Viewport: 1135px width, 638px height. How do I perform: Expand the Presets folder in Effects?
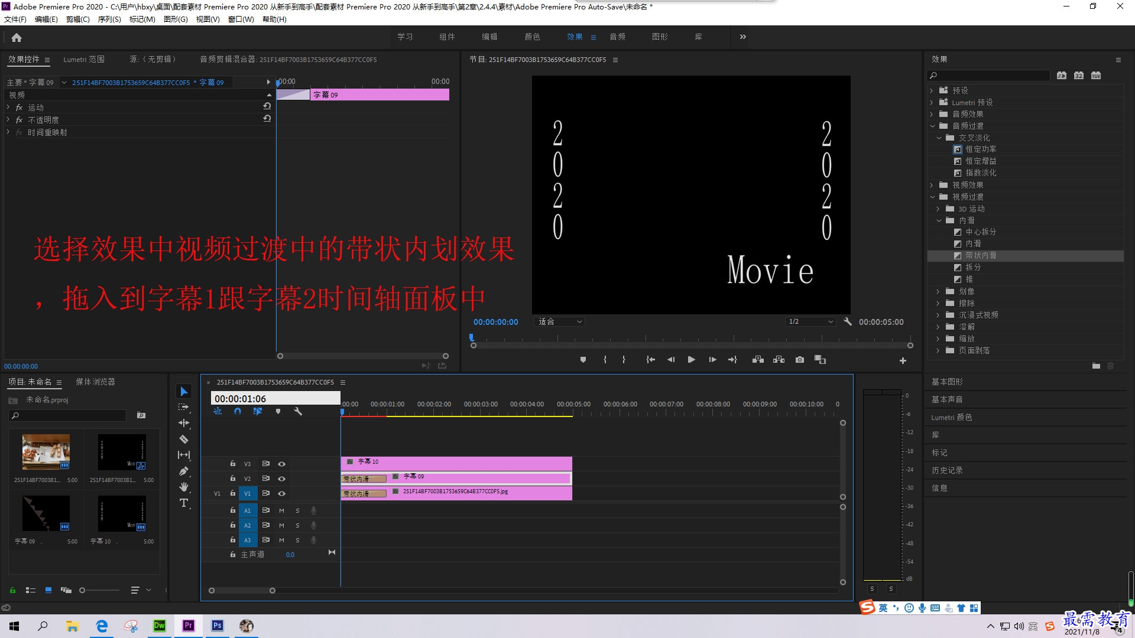pos(932,90)
